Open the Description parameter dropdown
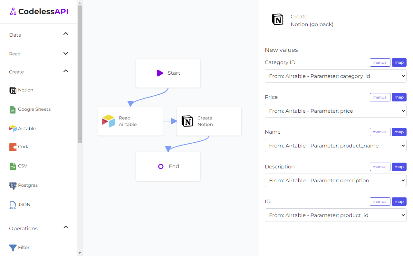The image size is (413, 256). [x=336, y=180]
